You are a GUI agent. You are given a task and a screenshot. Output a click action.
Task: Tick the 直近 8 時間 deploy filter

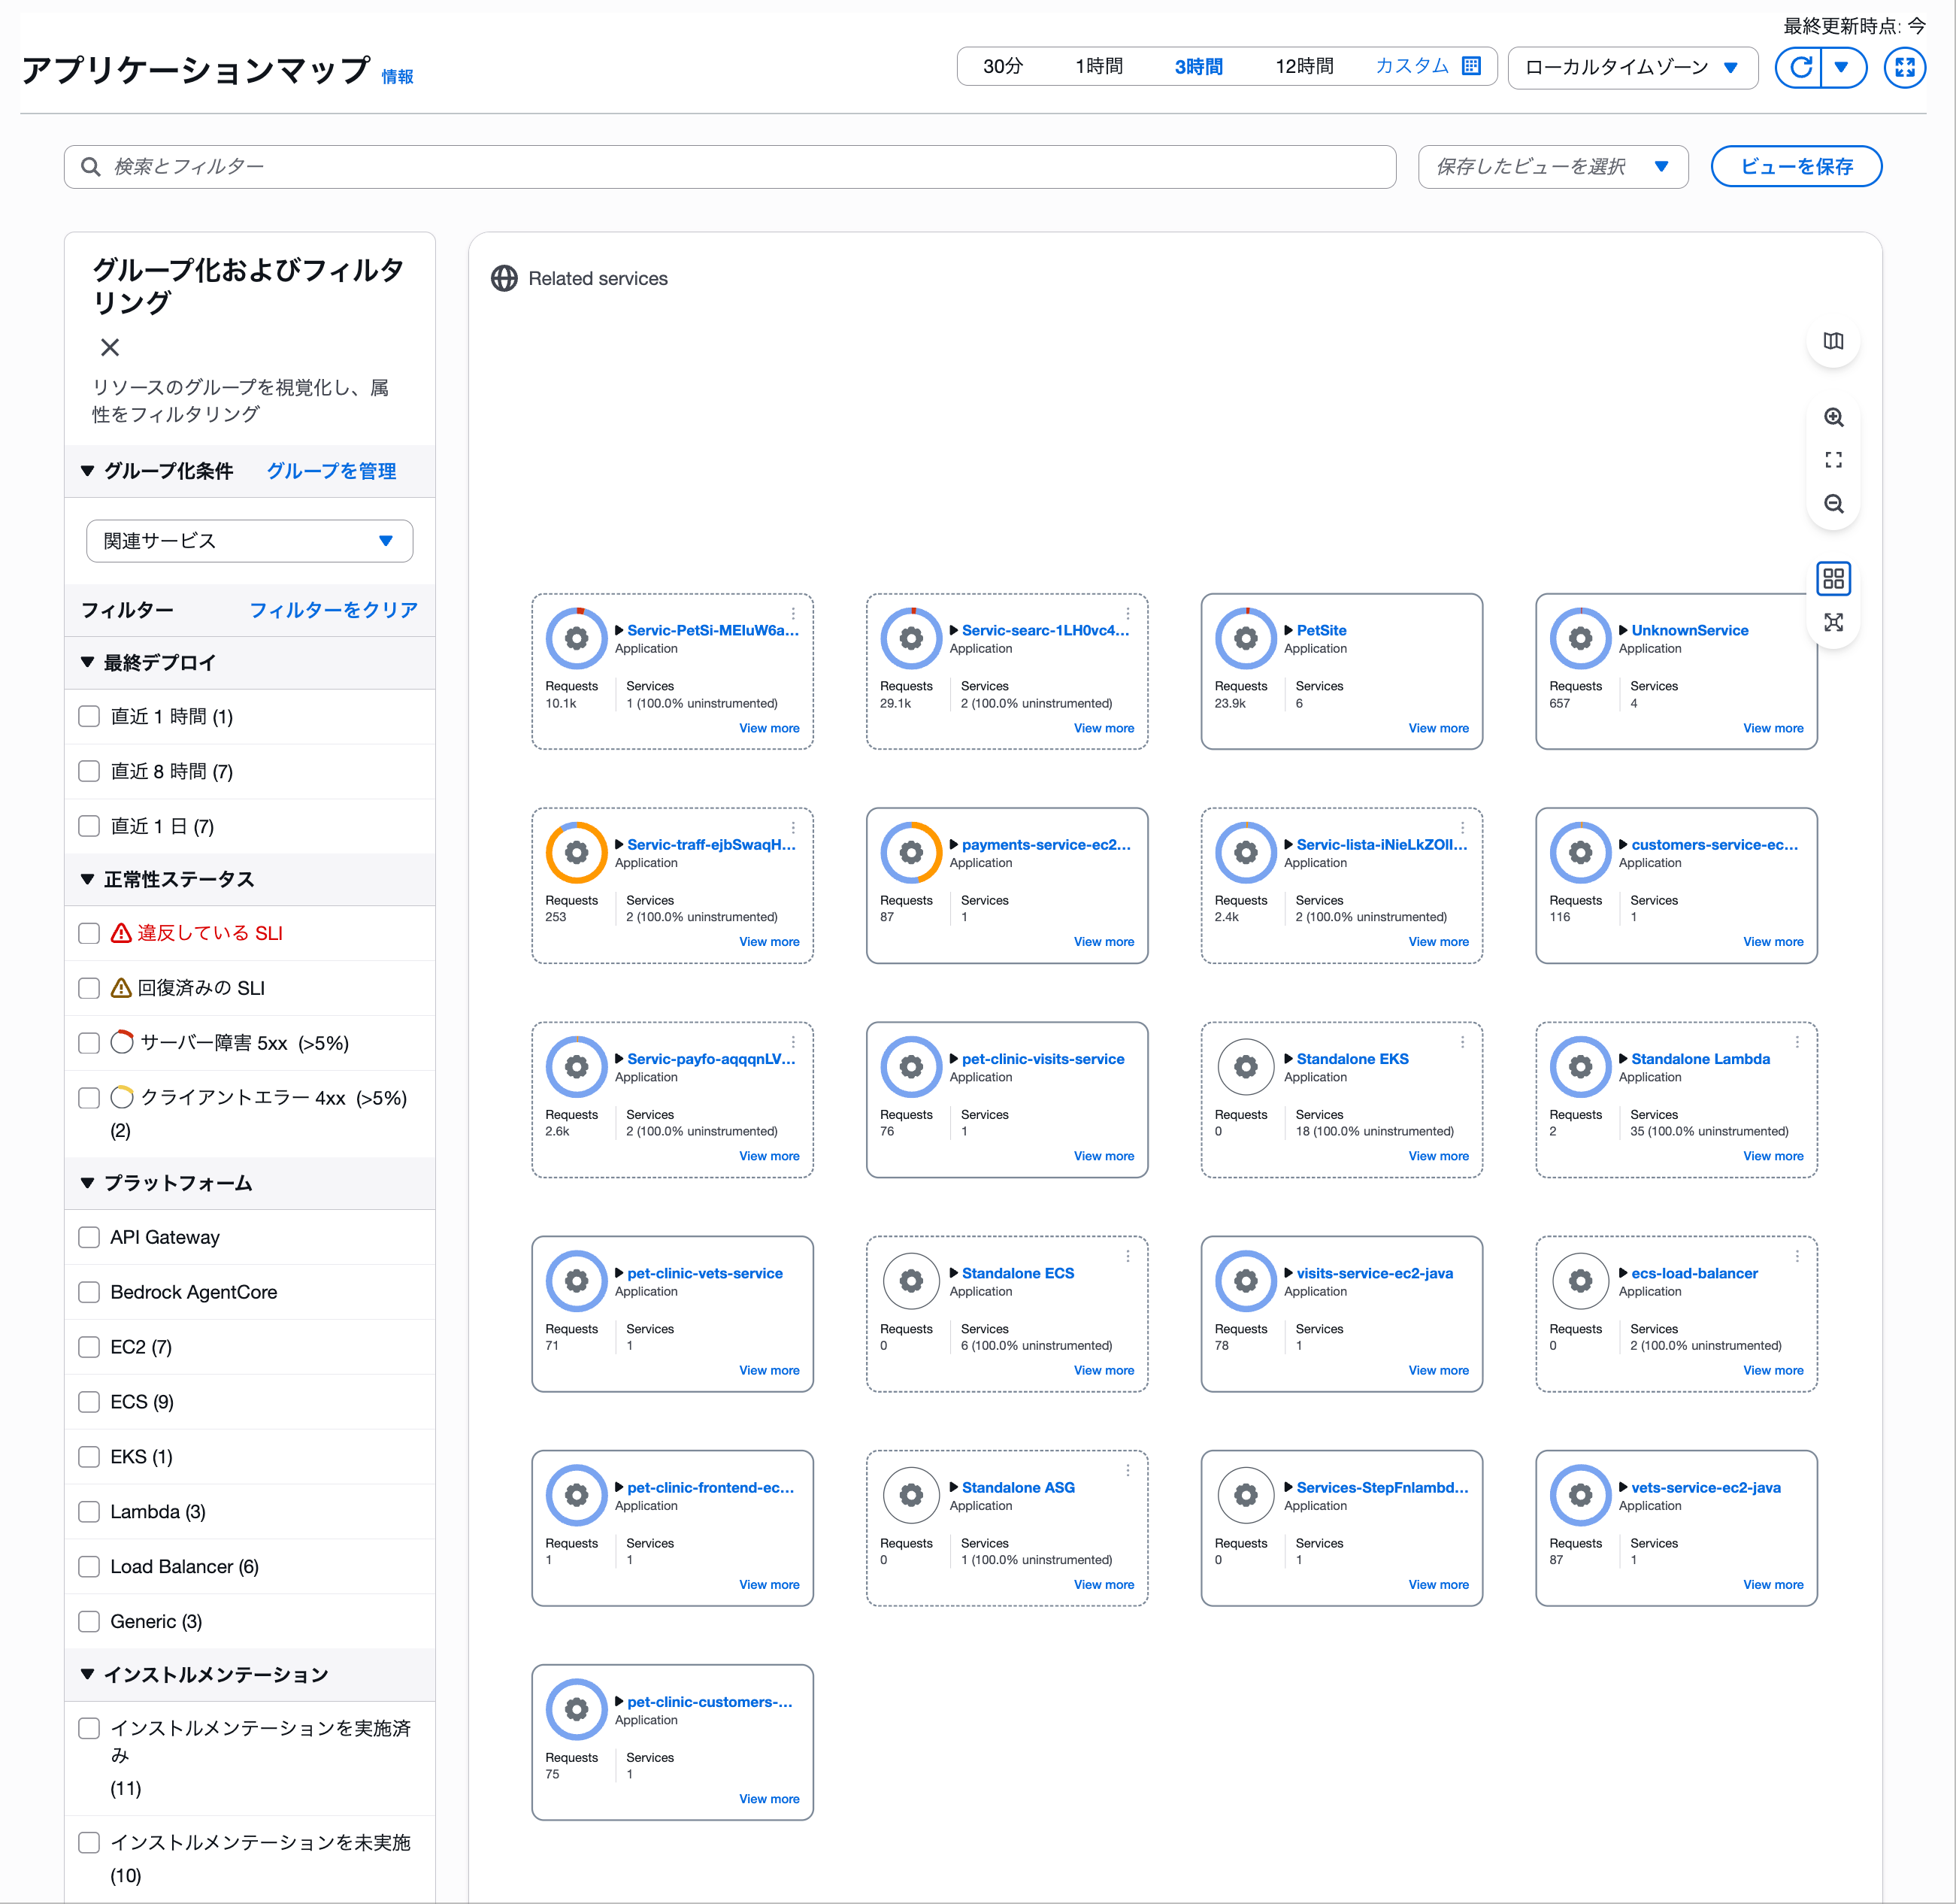click(x=89, y=771)
